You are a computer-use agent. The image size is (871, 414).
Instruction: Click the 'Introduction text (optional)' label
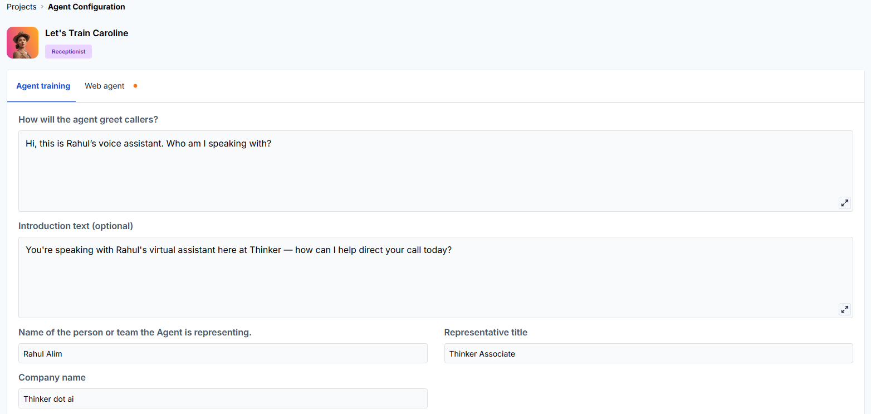(76, 226)
